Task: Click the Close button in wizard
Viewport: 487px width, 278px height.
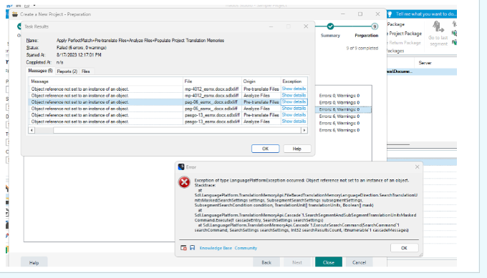Action: [x=329, y=262]
